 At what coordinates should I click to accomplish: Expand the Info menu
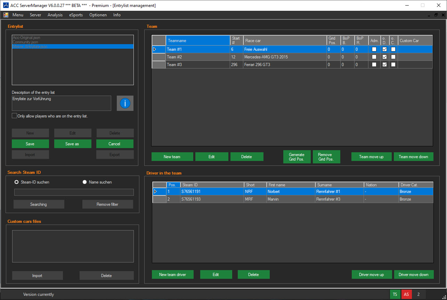pyautogui.click(x=117, y=15)
